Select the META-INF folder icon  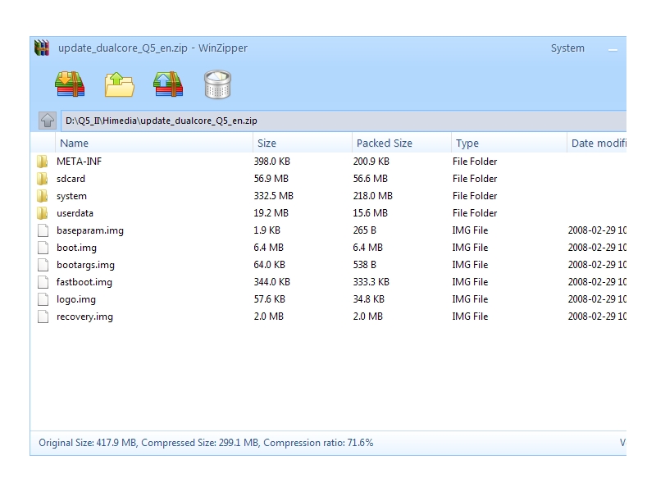(x=42, y=161)
